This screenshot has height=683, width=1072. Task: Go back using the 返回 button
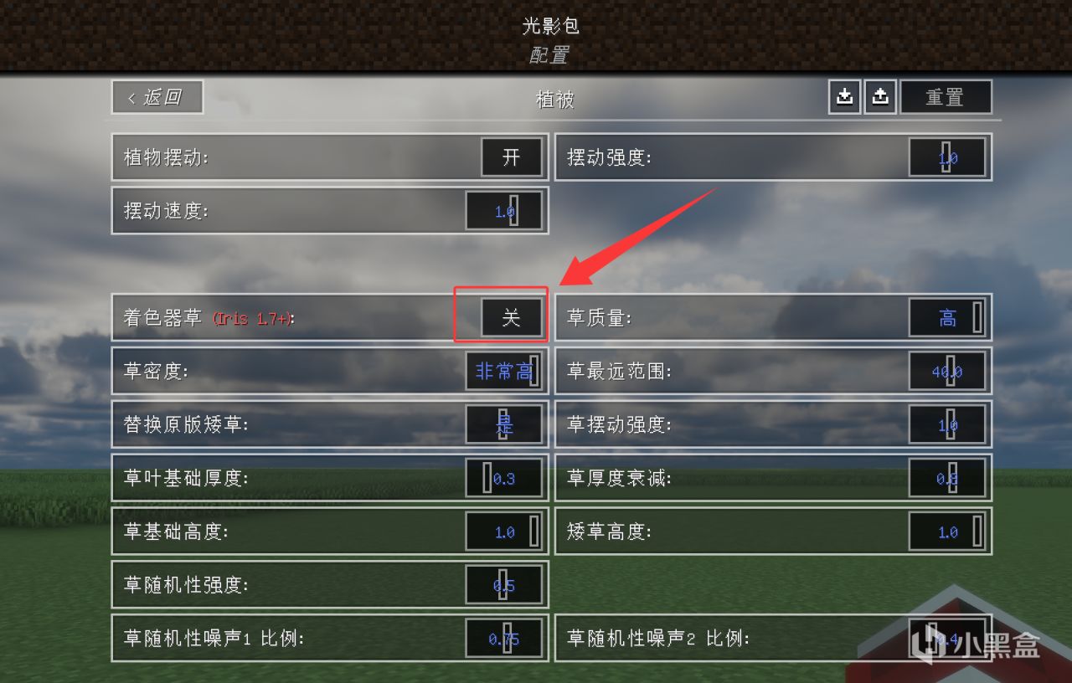[x=157, y=97]
